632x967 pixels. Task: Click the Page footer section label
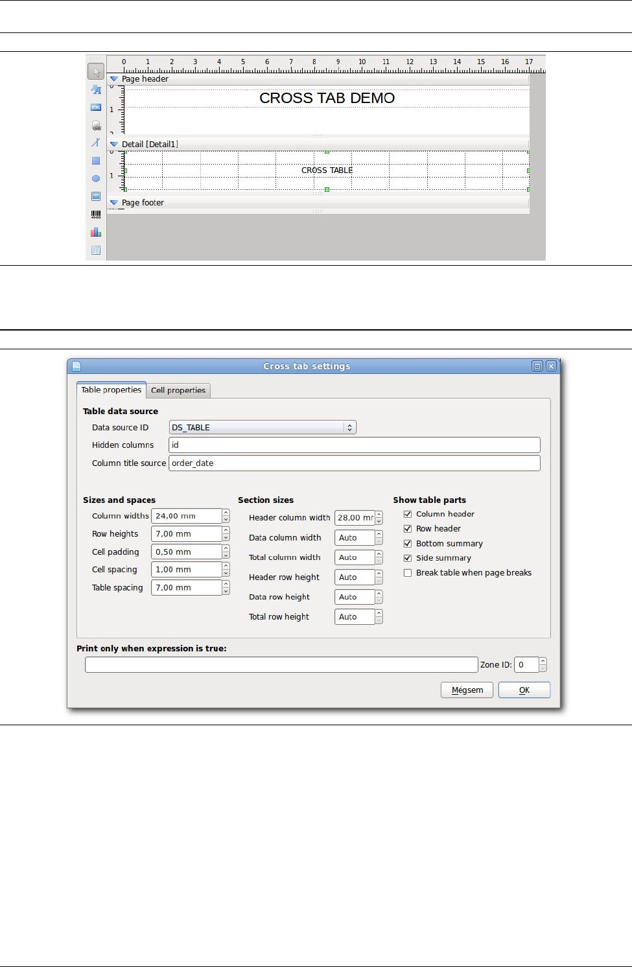click(143, 203)
